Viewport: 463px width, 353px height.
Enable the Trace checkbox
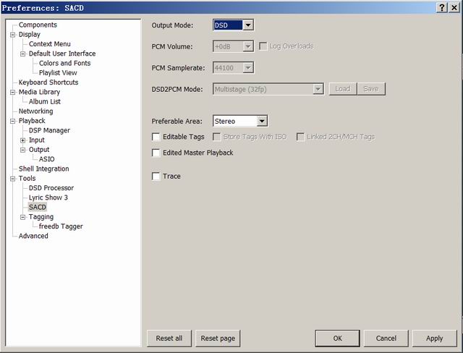(x=156, y=176)
